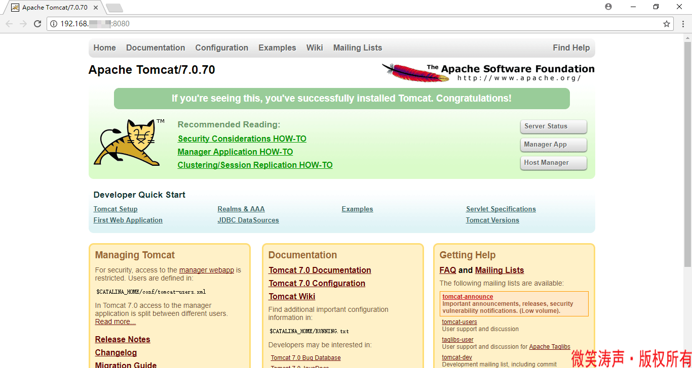Open Mailing Lists link in Getting Help
This screenshot has width=692, height=368.
(x=499, y=270)
